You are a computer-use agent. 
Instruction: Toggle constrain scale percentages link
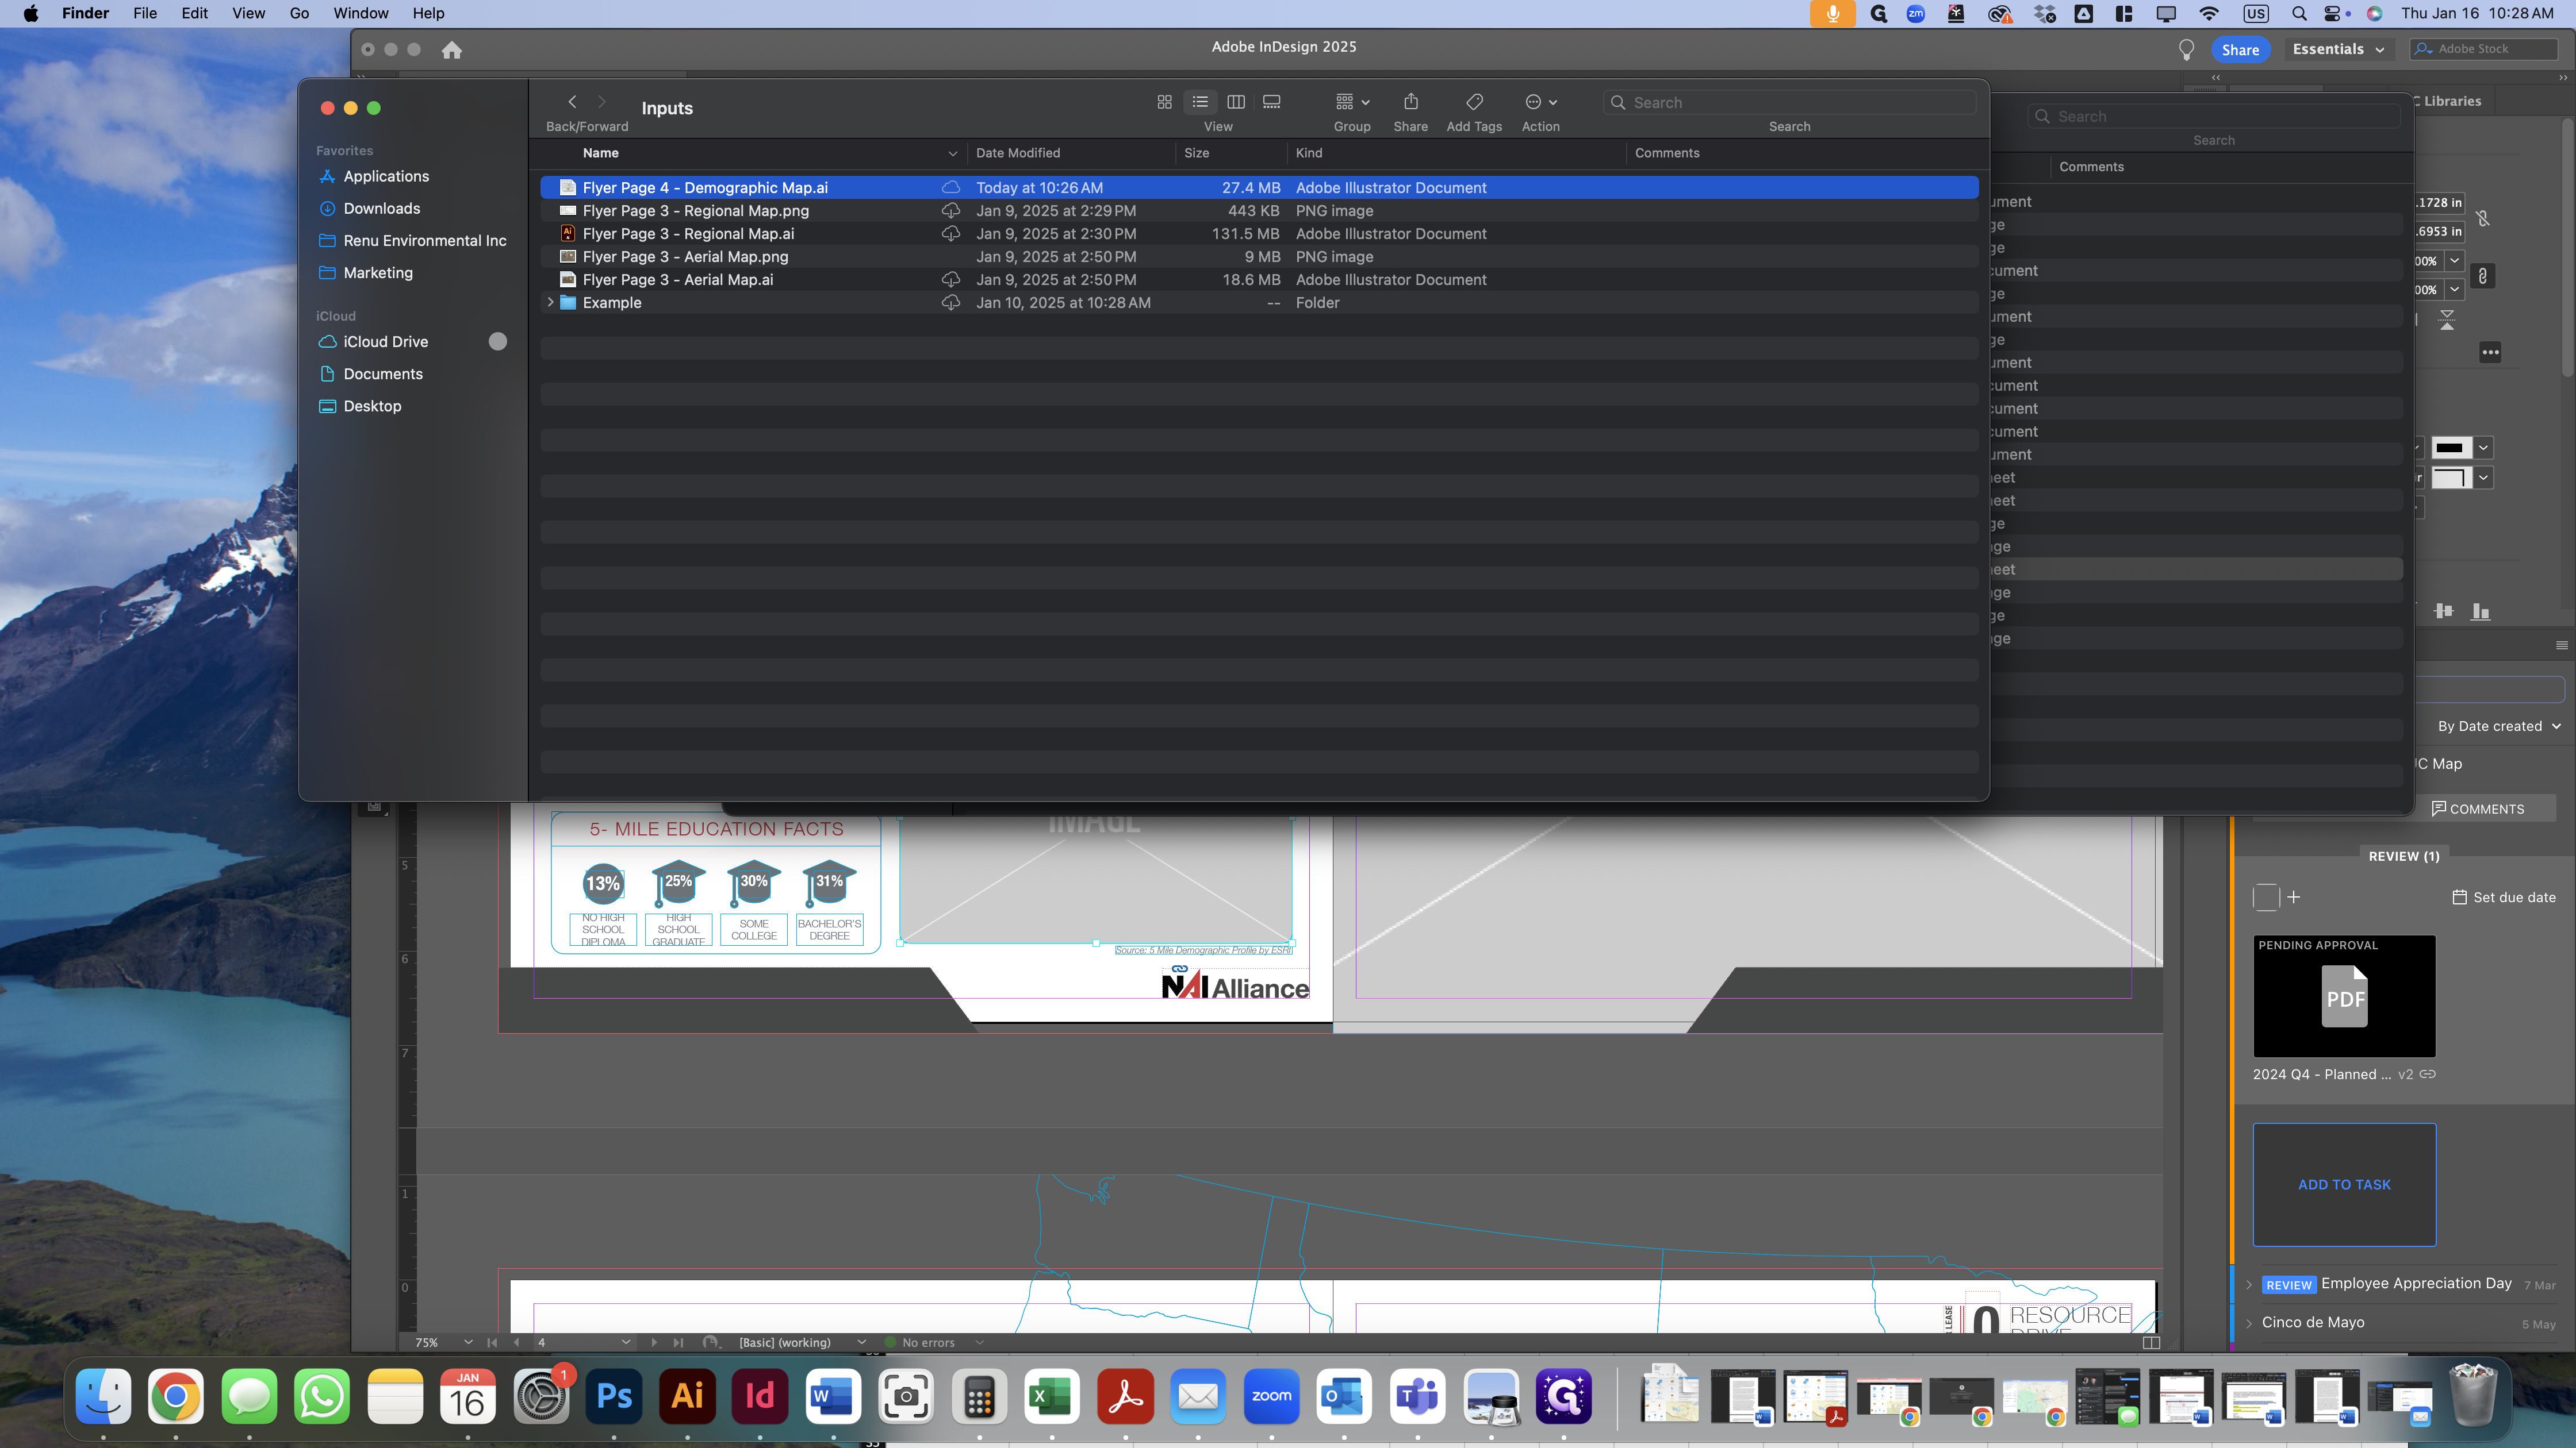2482,276
